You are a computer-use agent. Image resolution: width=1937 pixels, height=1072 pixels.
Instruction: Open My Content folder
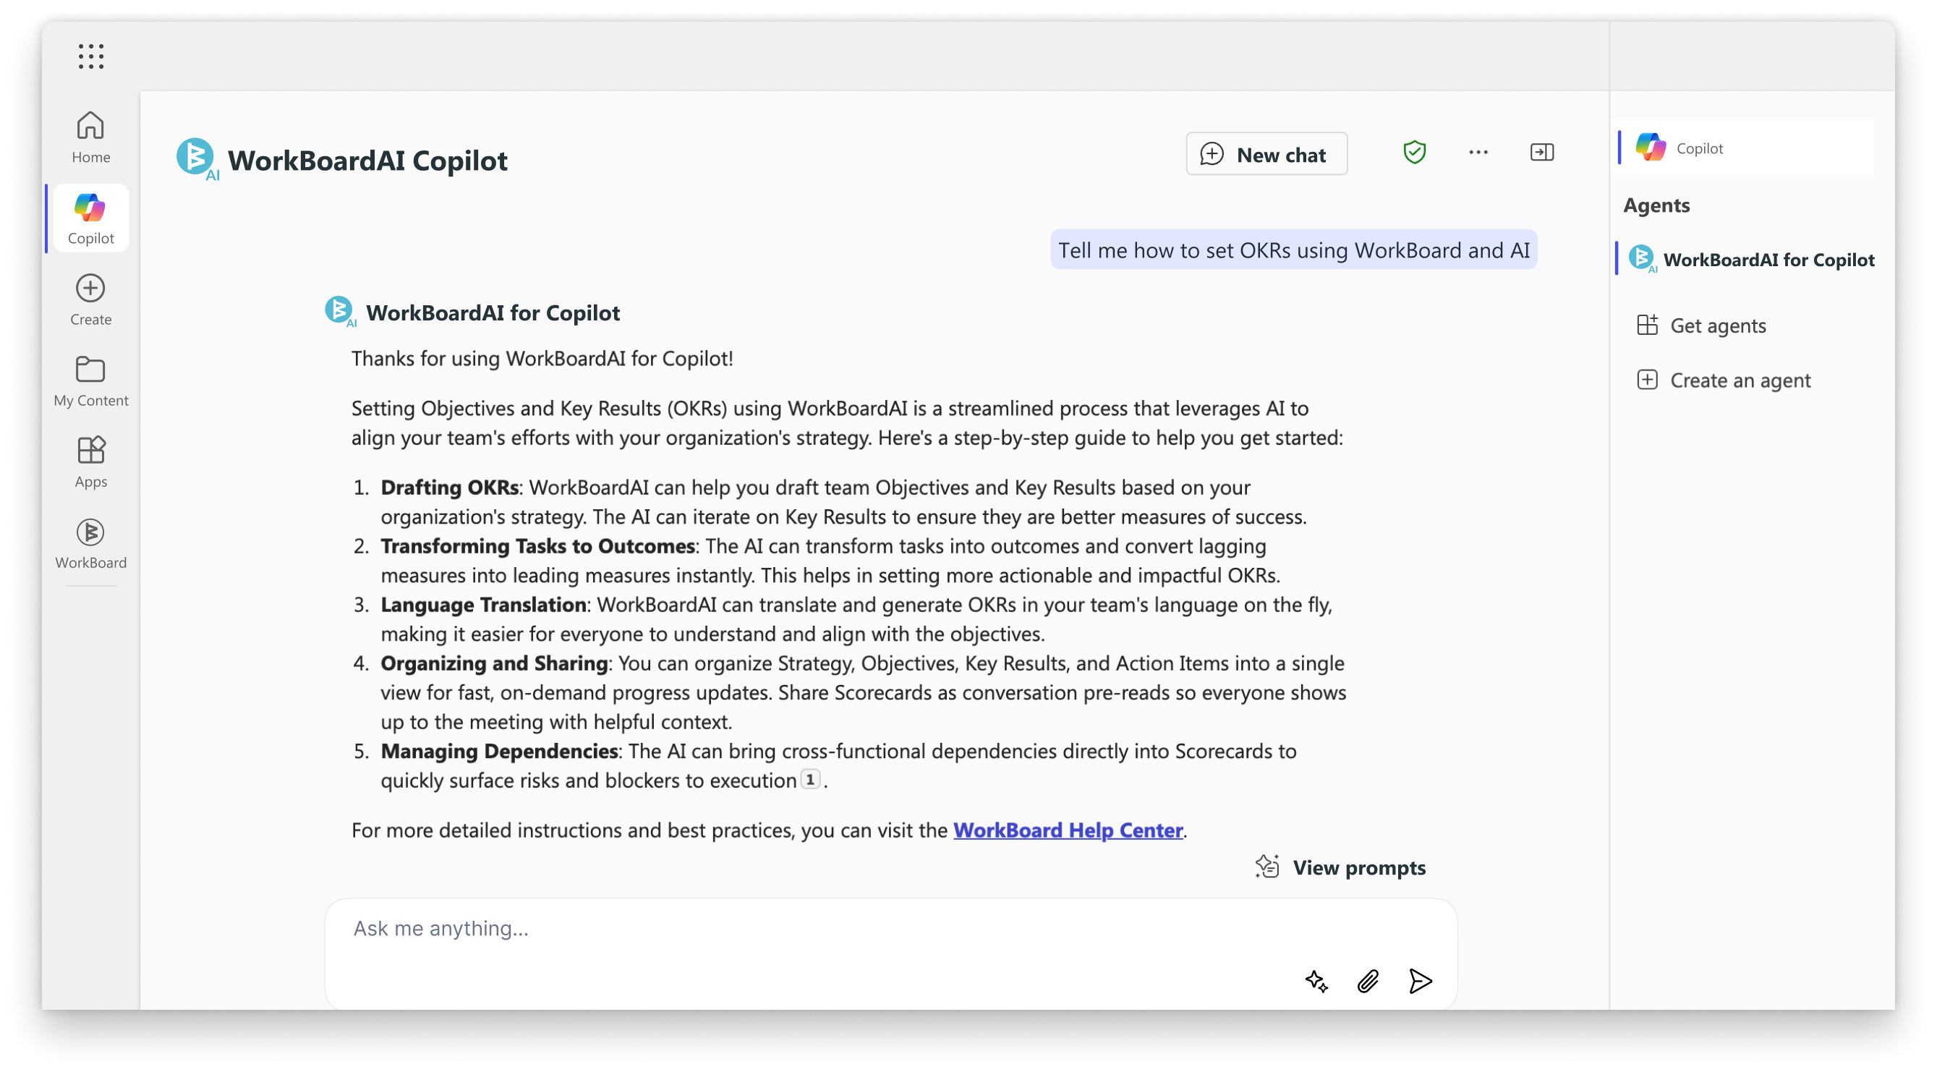tap(90, 381)
